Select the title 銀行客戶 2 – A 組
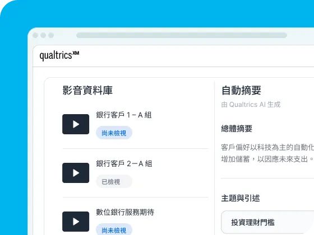This screenshot has width=314, height=235. 124,163
